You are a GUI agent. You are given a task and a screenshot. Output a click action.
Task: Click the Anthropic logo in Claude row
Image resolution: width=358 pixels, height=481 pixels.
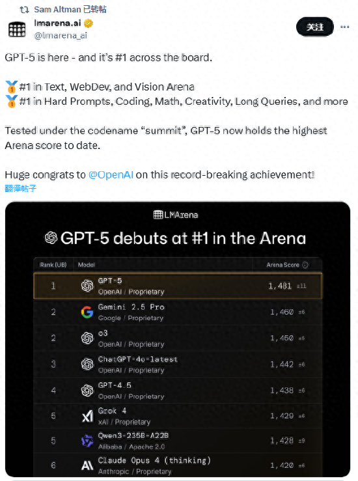[87, 465]
